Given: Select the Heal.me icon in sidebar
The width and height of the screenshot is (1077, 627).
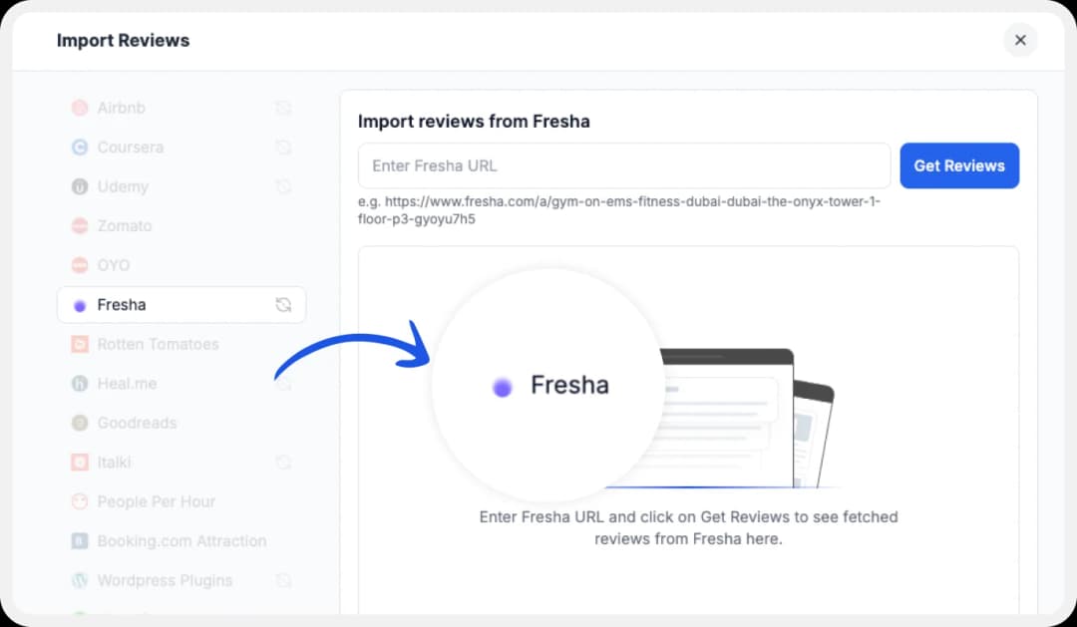Looking at the screenshot, I should [79, 383].
